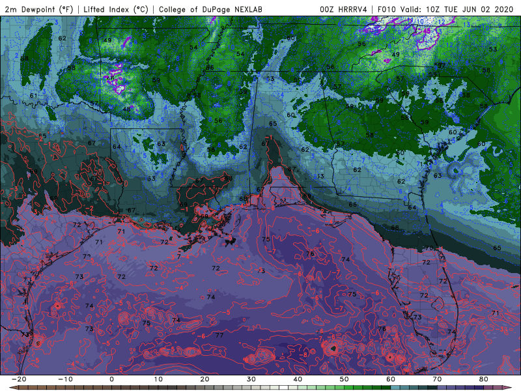Click the '2m Dewpoint (°F)' title text
521x391 pixels.
point(39,9)
